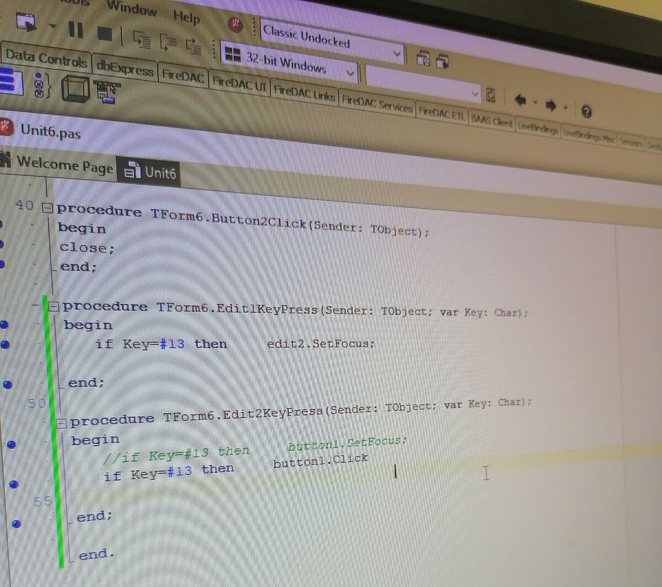Viewport: 662px width, 587px height.
Task: Select the FireDAC UI palette tab
Action: pos(239,84)
